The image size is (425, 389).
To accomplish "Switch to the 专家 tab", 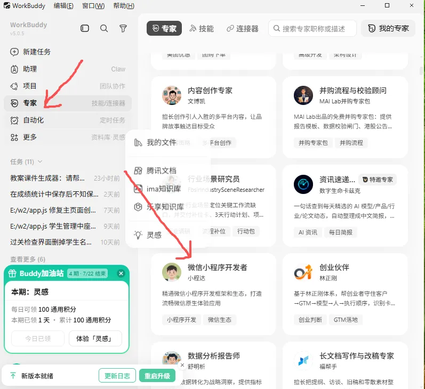I will click(164, 28).
